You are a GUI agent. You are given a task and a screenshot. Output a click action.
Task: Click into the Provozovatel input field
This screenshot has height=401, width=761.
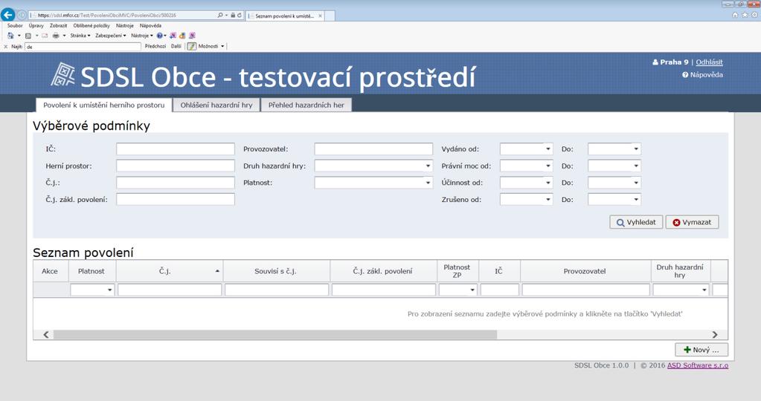point(373,149)
